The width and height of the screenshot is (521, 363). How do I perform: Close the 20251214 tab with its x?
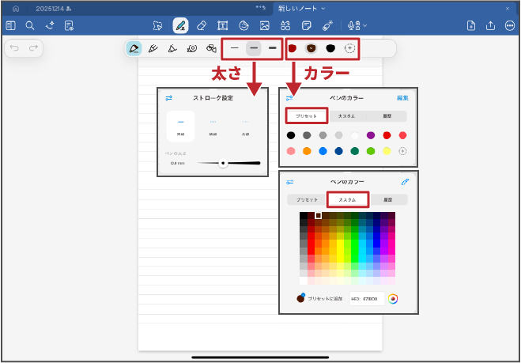264,9
